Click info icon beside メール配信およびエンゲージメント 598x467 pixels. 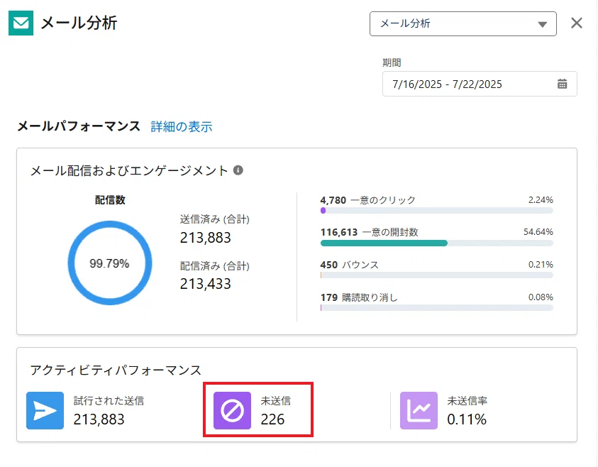point(238,170)
